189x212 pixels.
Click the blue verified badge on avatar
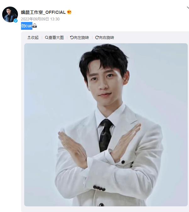click(x=16, y=21)
